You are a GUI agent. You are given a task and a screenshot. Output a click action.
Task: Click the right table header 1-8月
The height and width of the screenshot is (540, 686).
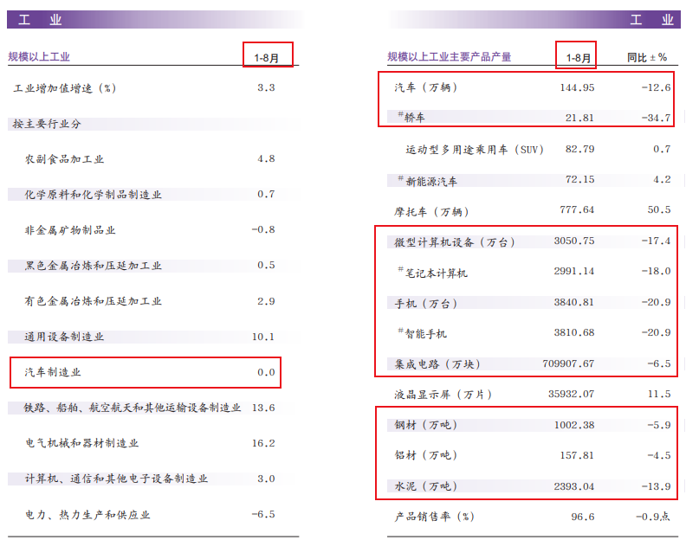coord(579,58)
